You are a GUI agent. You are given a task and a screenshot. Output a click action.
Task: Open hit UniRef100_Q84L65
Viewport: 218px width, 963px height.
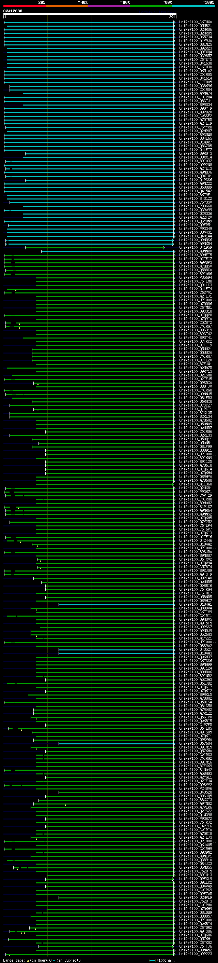click(196, 139)
